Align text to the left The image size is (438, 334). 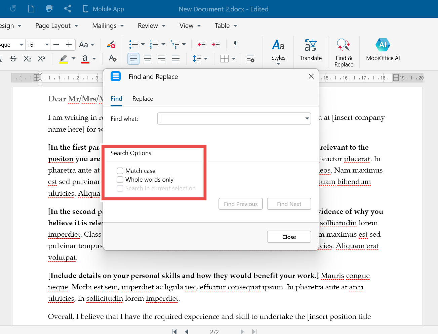coord(133,59)
